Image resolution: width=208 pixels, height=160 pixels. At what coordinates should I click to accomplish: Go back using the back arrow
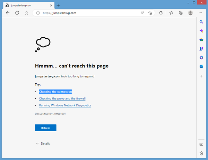(8, 13)
